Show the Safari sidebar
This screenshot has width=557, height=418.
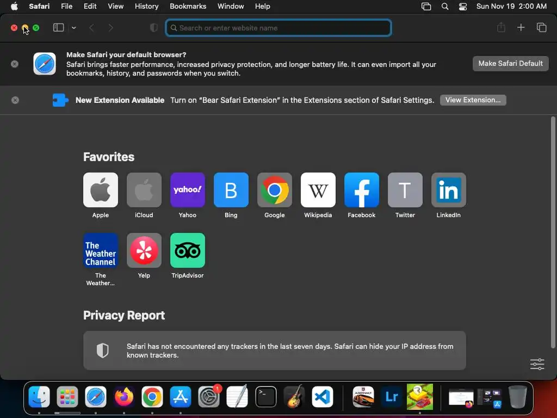pyautogui.click(x=58, y=28)
